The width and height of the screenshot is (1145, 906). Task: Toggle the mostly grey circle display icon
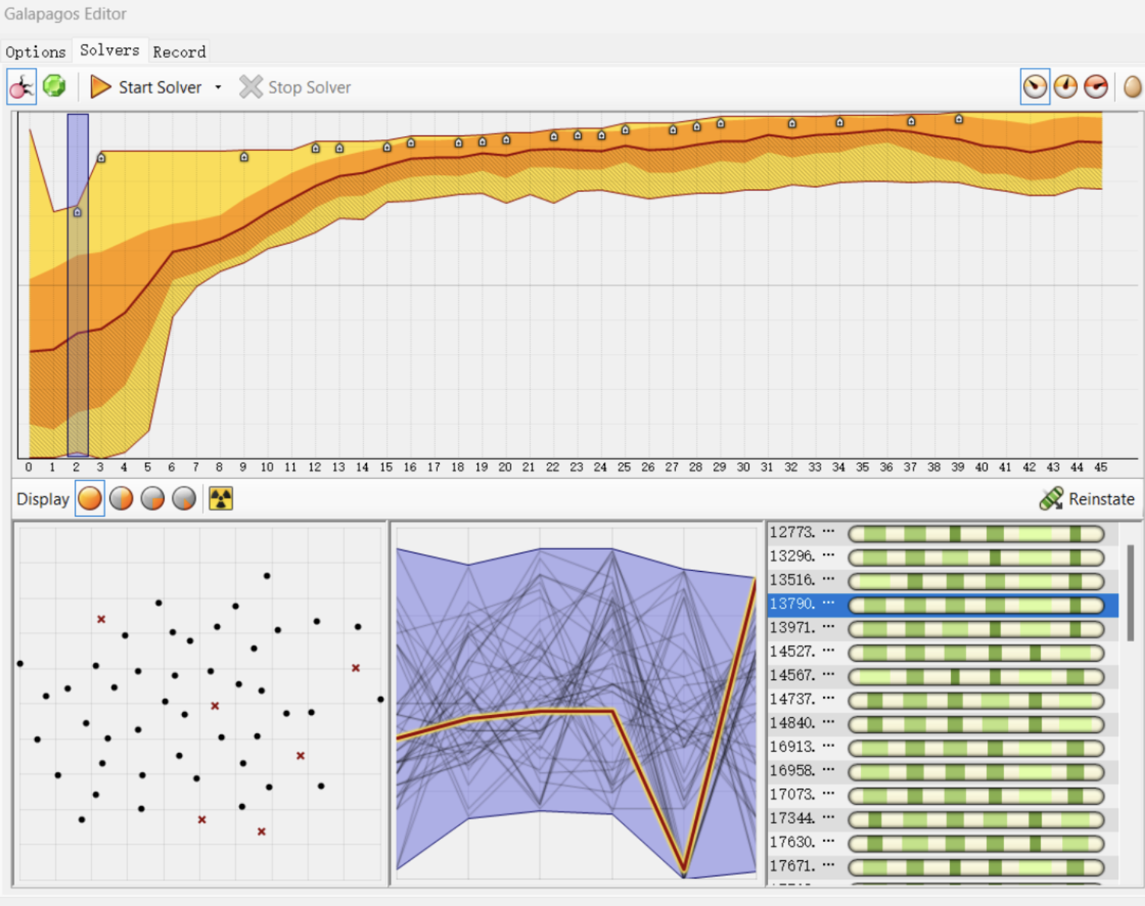click(183, 499)
